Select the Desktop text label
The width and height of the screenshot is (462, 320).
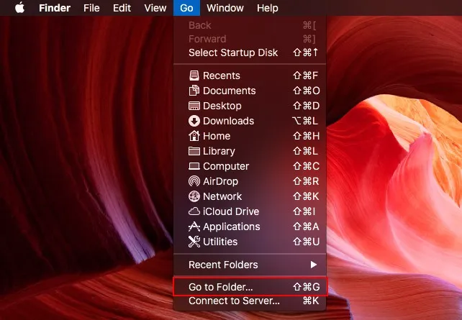coord(222,106)
